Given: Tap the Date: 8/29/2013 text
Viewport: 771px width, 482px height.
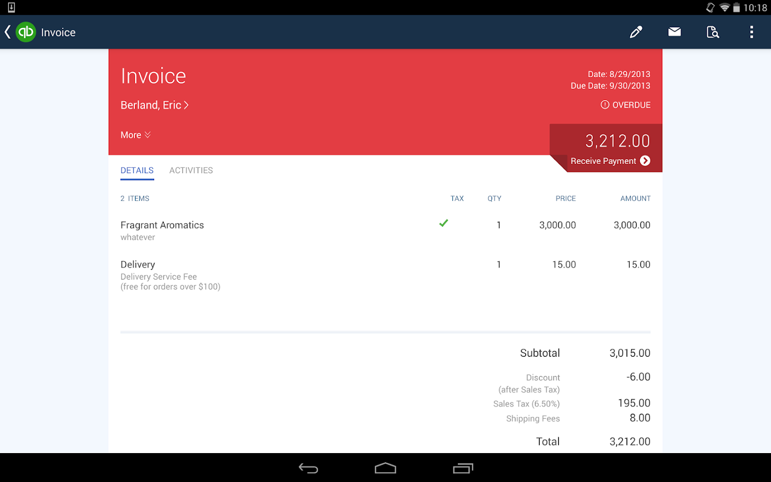Looking at the screenshot, I should coord(619,74).
